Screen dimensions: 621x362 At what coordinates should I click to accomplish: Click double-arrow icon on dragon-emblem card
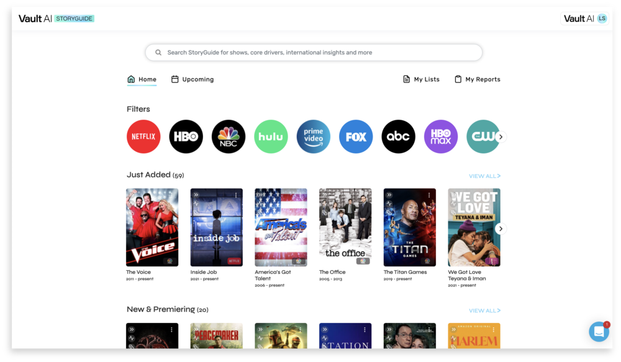132,330
